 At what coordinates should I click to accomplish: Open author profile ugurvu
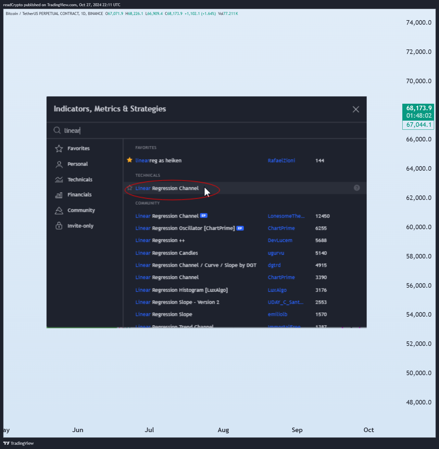[x=276, y=253]
